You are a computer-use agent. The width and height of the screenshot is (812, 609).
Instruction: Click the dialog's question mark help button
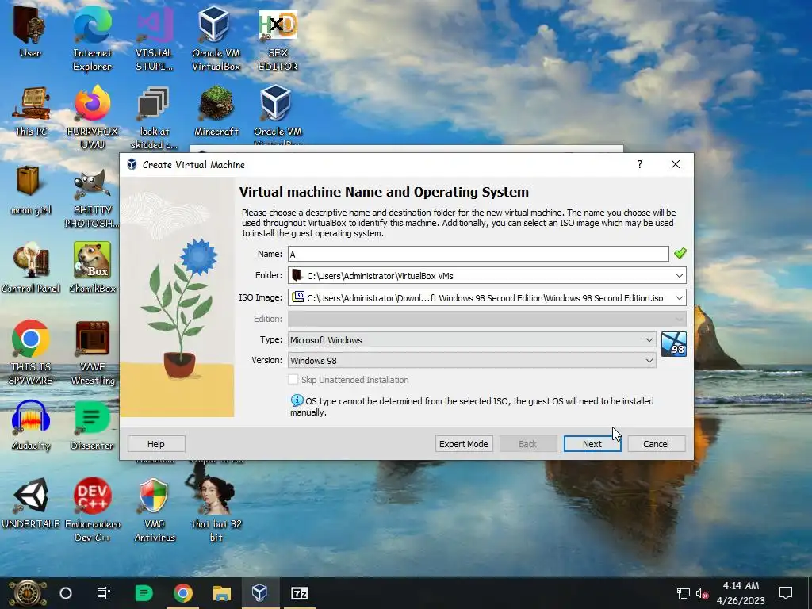click(640, 164)
